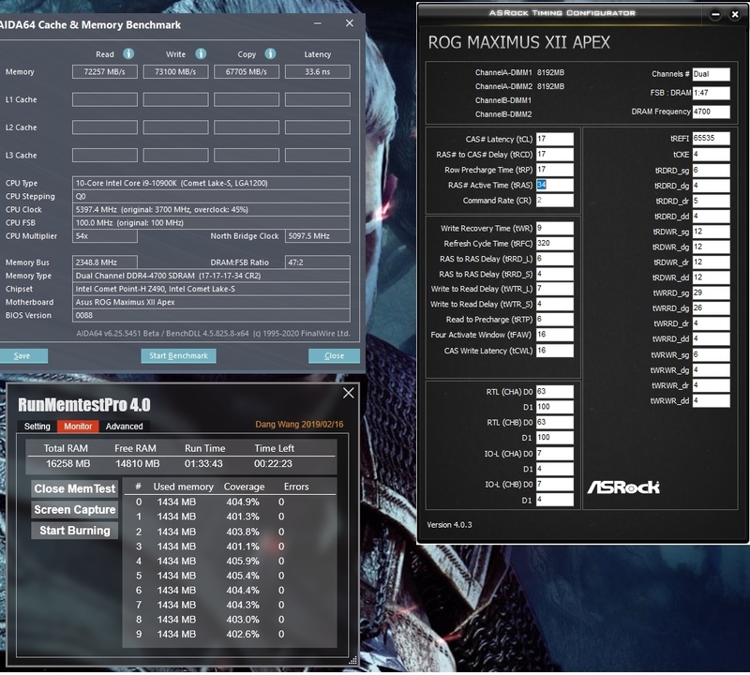Click coverage 404.9% in memtest row 0
This screenshot has height=675, width=750.
pos(243,502)
